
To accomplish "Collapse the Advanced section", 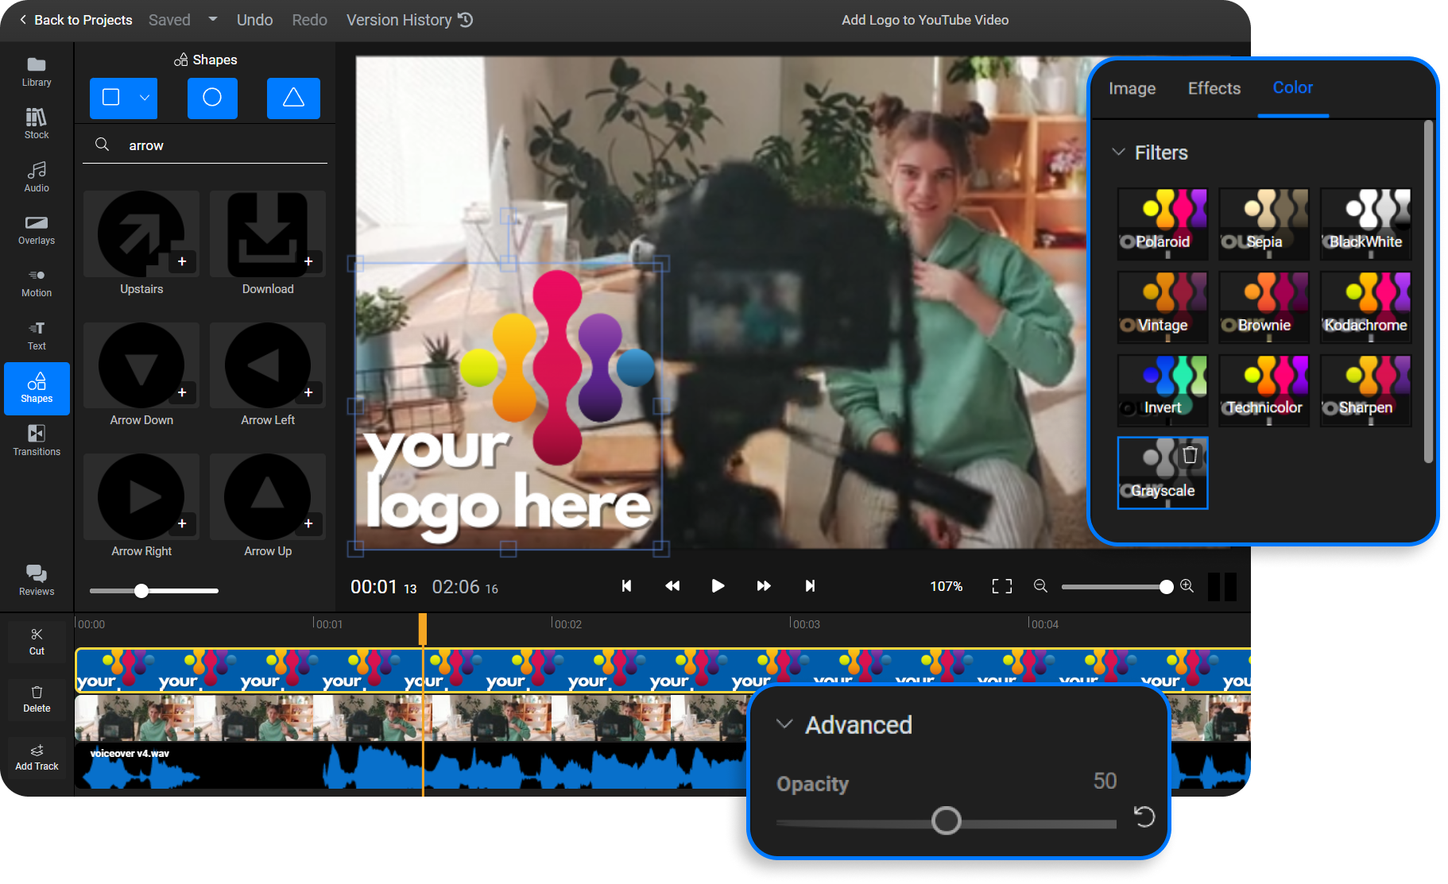I will click(x=784, y=724).
